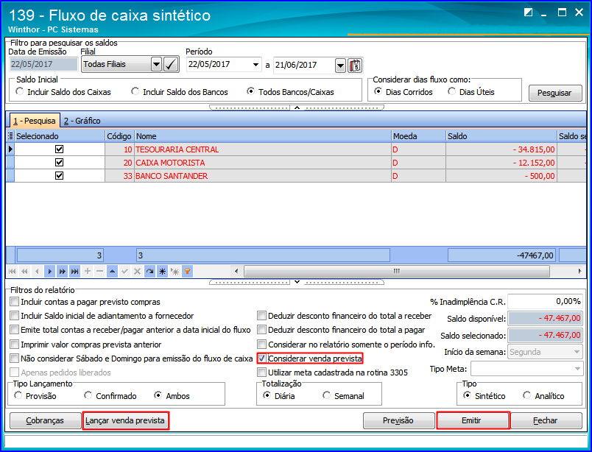Sort by Código column header
Screen dimensions: 592x452
[x=119, y=136]
